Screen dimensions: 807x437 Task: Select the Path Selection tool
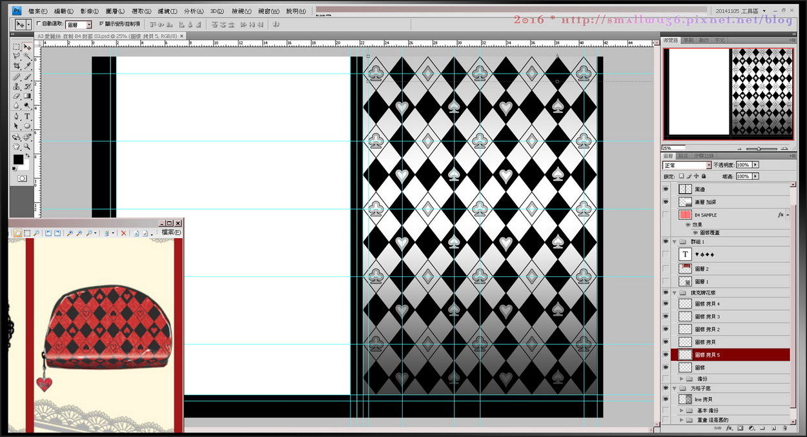17,127
